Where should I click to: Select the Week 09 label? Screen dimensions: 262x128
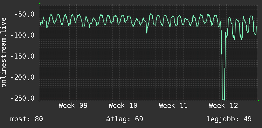pyautogui.click(x=73, y=105)
